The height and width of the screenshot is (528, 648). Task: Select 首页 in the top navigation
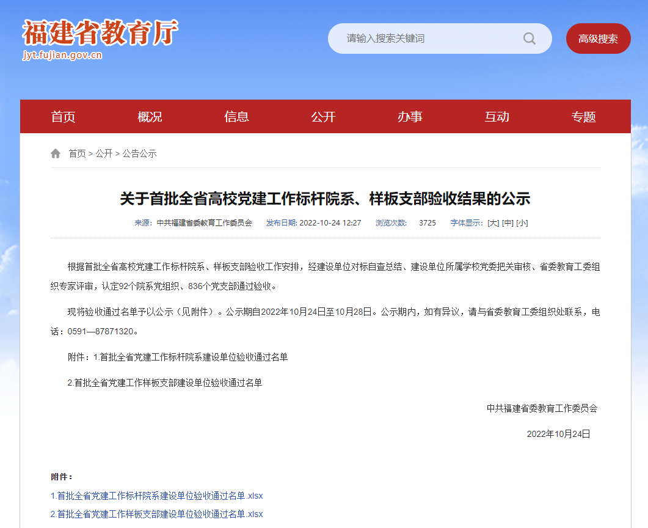coord(64,116)
